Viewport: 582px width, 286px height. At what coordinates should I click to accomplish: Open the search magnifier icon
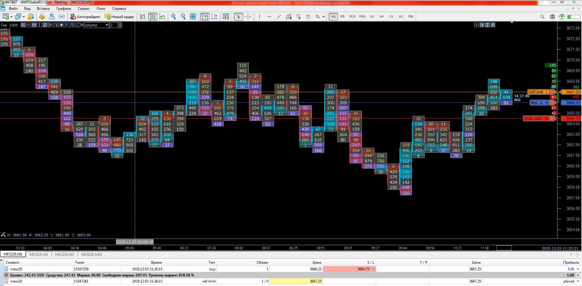(542, 17)
